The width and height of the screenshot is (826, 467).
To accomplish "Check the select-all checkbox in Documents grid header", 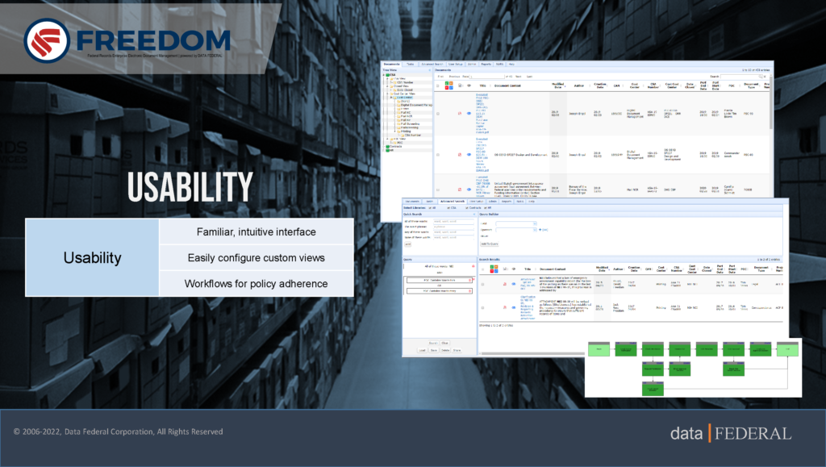I will pyautogui.click(x=438, y=85).
